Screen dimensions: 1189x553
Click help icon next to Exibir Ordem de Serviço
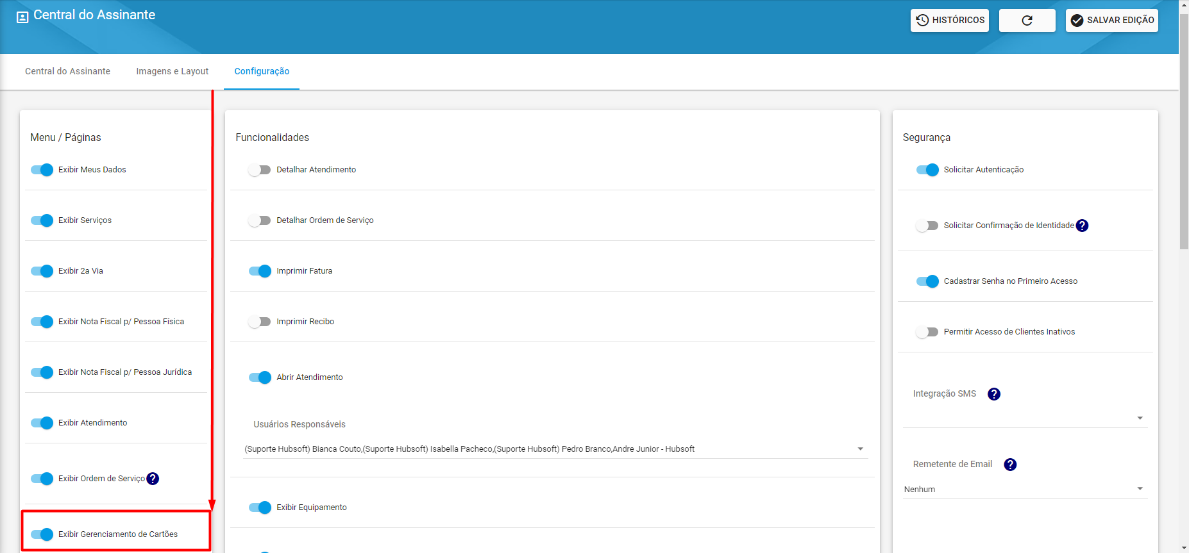pyautogui.click(x=153, y=479)
